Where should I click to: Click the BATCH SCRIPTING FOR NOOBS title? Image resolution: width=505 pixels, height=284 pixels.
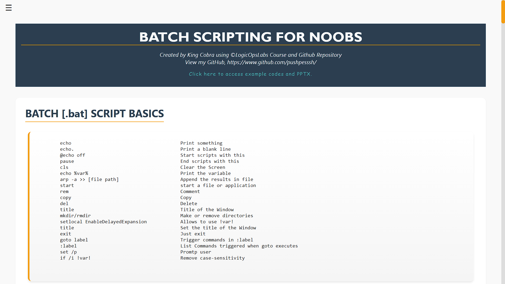[x=250, y=37]
